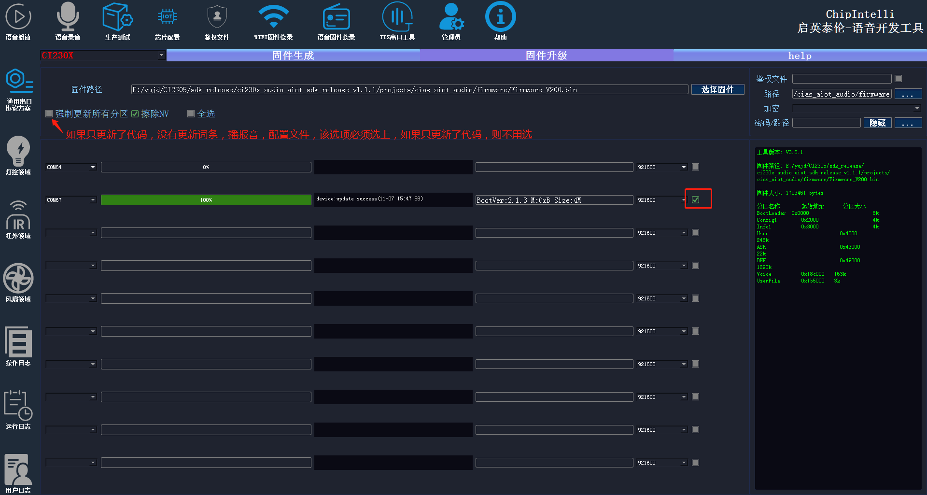
Task: Click the 工具版本: V3.6.1 text
Action: click(x=780, y=152)
